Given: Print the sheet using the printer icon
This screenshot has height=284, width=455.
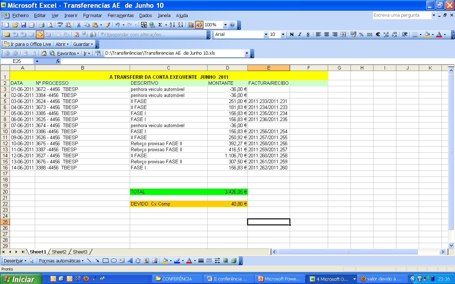Looking at the screenshot, I should tap(42, 25).
